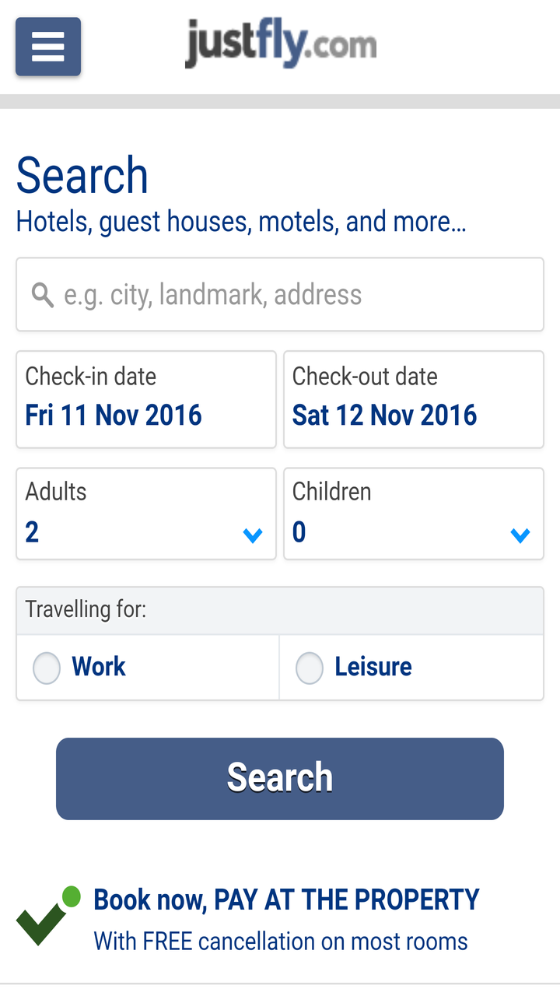Click the green checkmark icon
The height and width of the screenshot is (996, 560).
pos(47,917)
